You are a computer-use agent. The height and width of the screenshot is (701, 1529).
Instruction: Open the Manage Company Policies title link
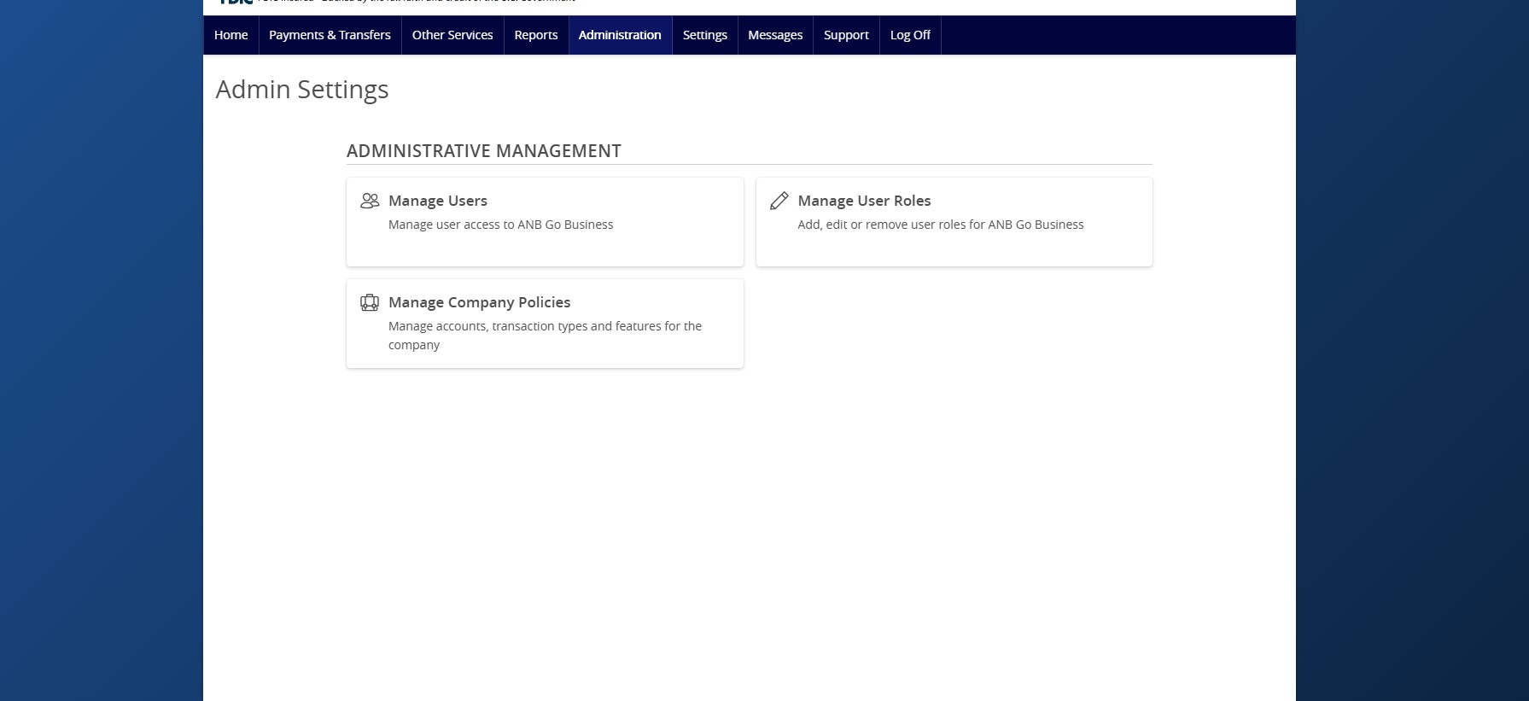[x=479, y=302]
